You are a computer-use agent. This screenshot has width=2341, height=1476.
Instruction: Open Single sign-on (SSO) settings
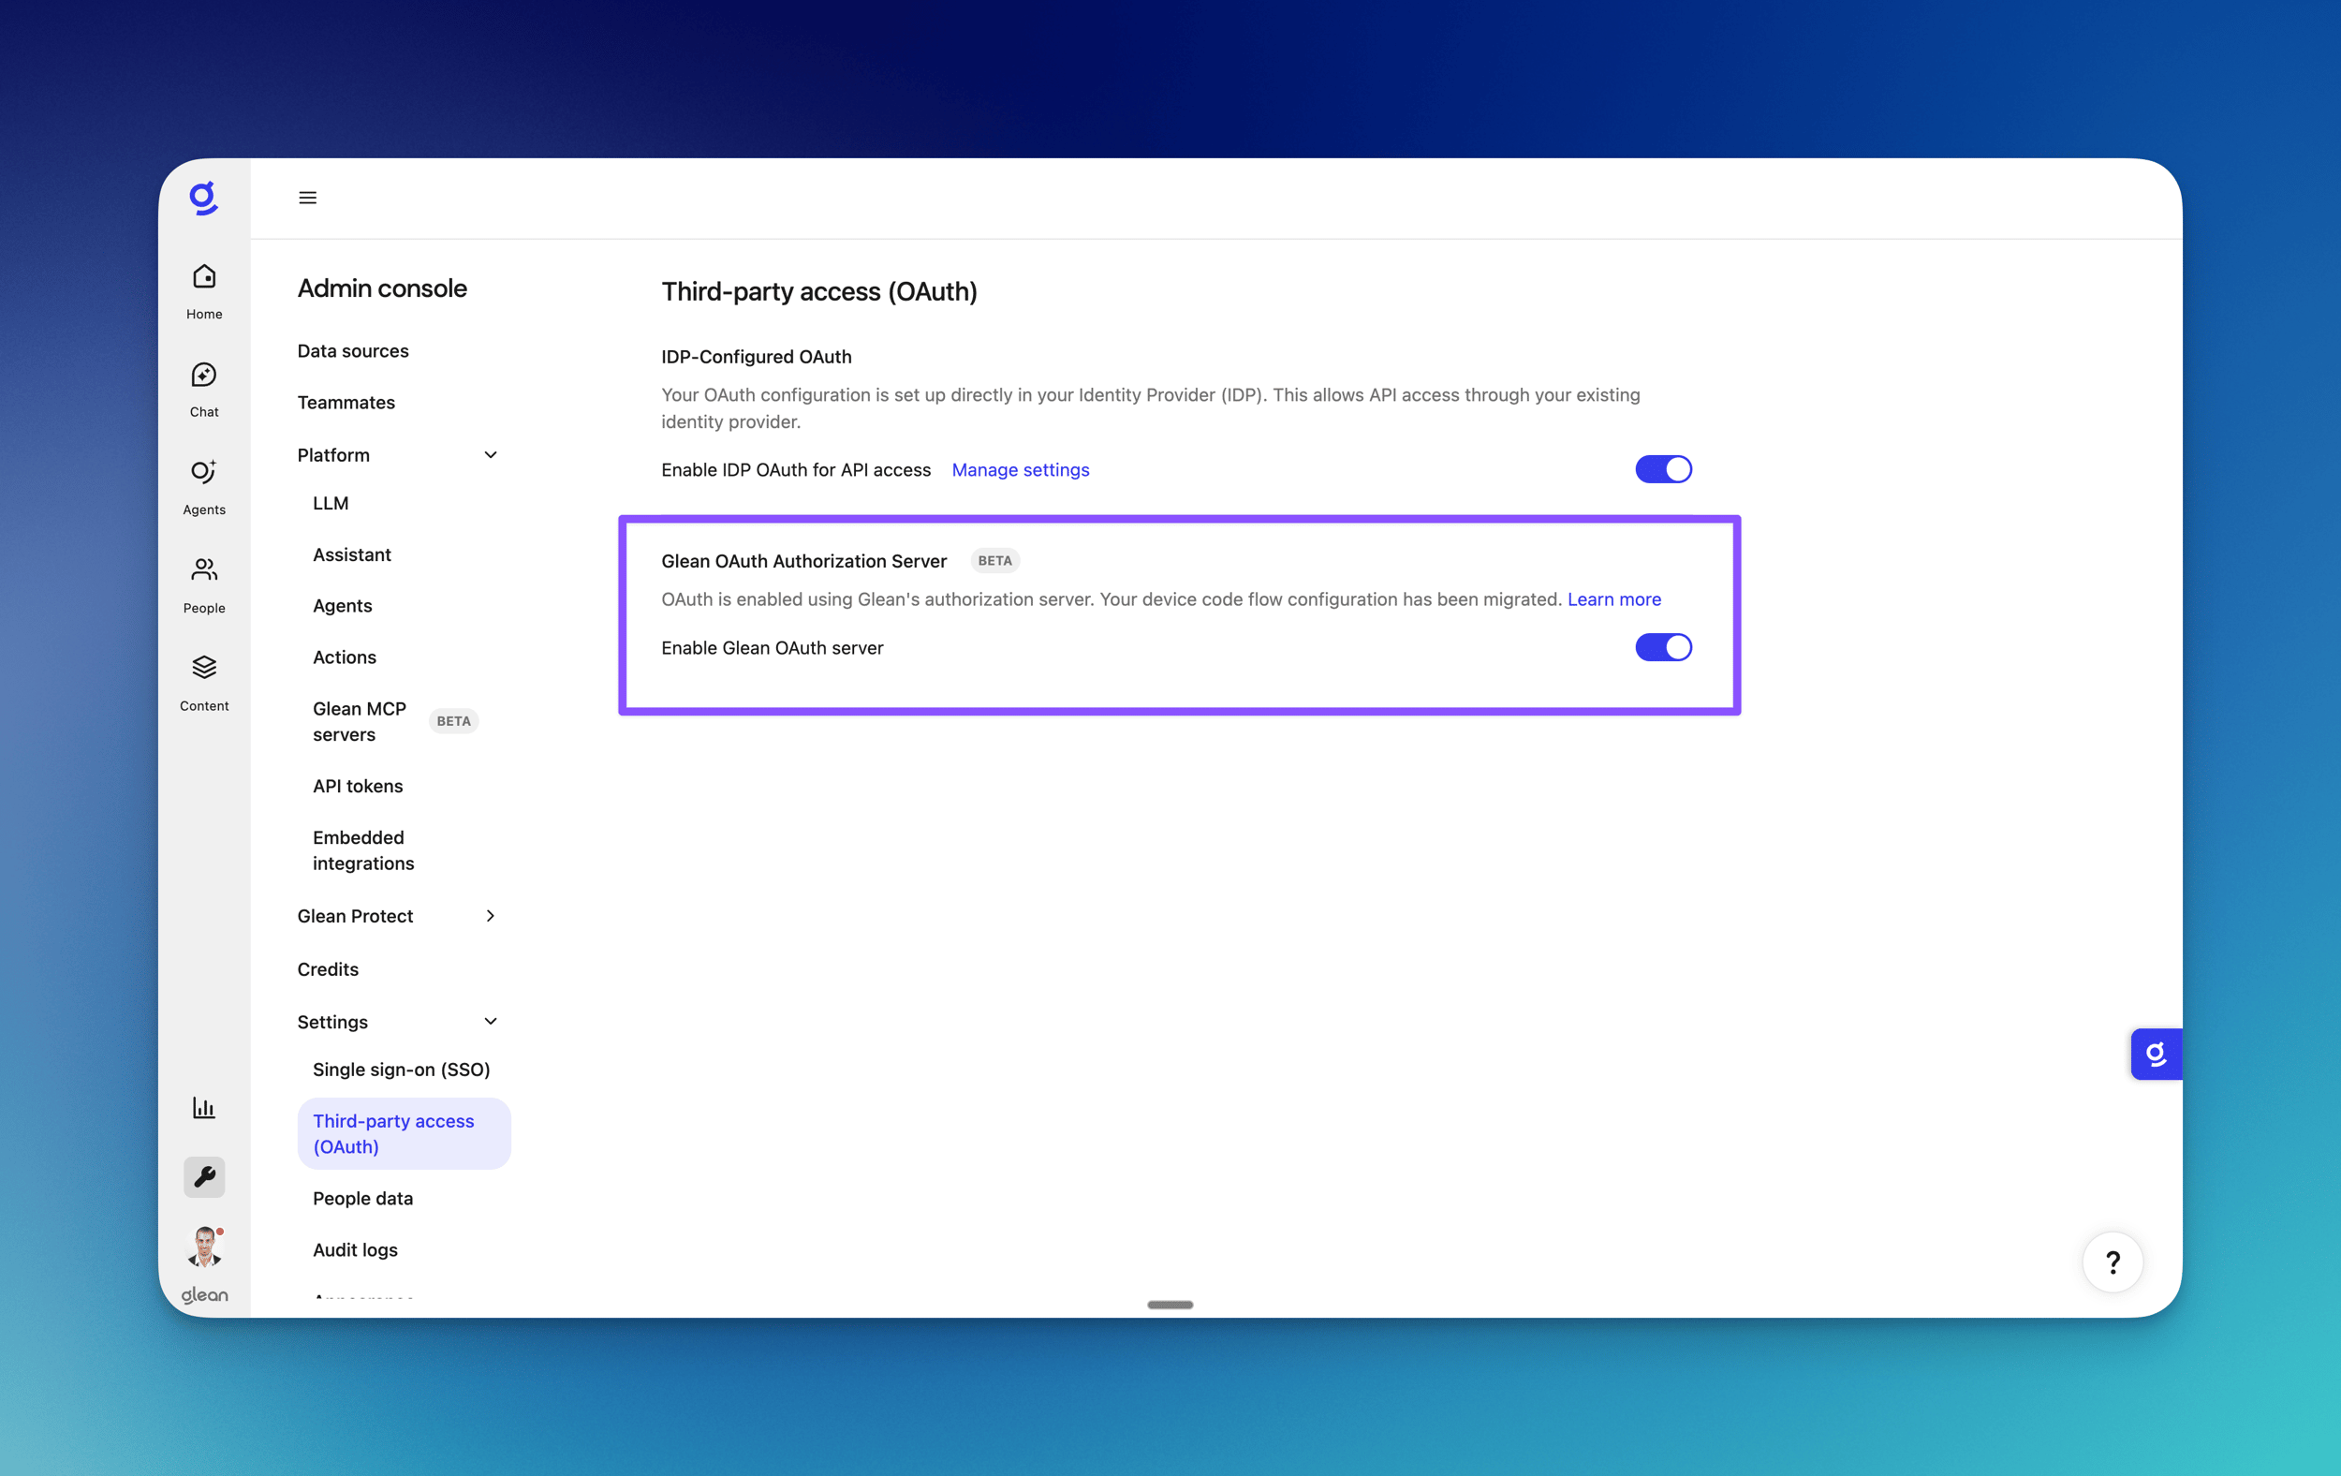click(402, 1070)
